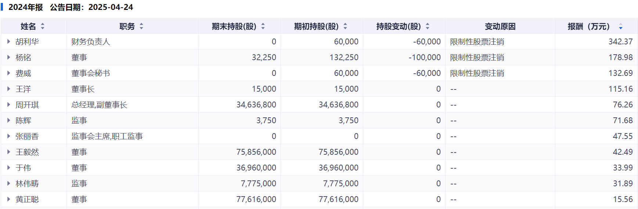Expand row for 王毅然
Viewport: 638px width, 209px height.
(x=9, y=152)
